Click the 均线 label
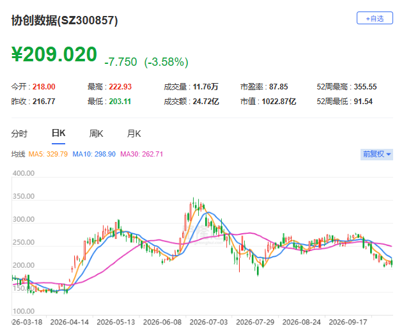This screenshot has height=329, width=404. [x=18, y=154]
